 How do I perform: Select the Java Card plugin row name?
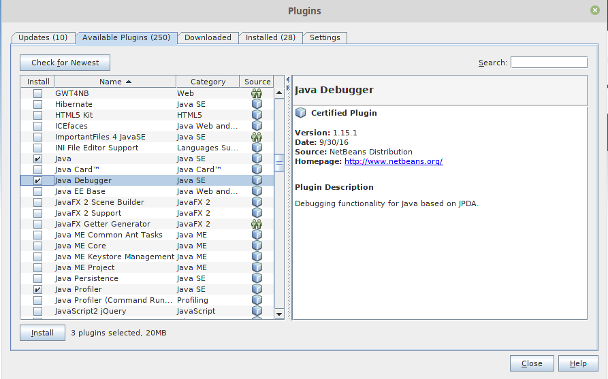point(77,169)
